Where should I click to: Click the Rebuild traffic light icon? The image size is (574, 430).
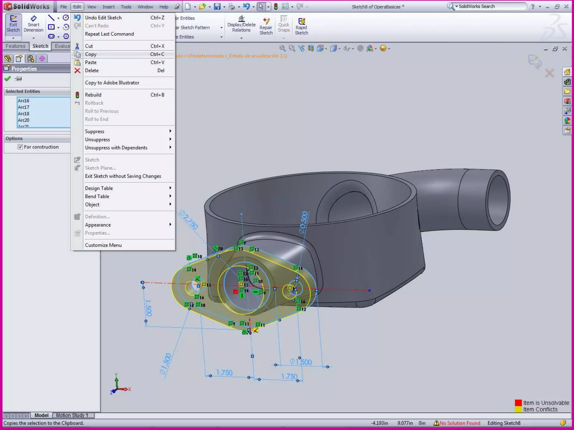point(276,6)
